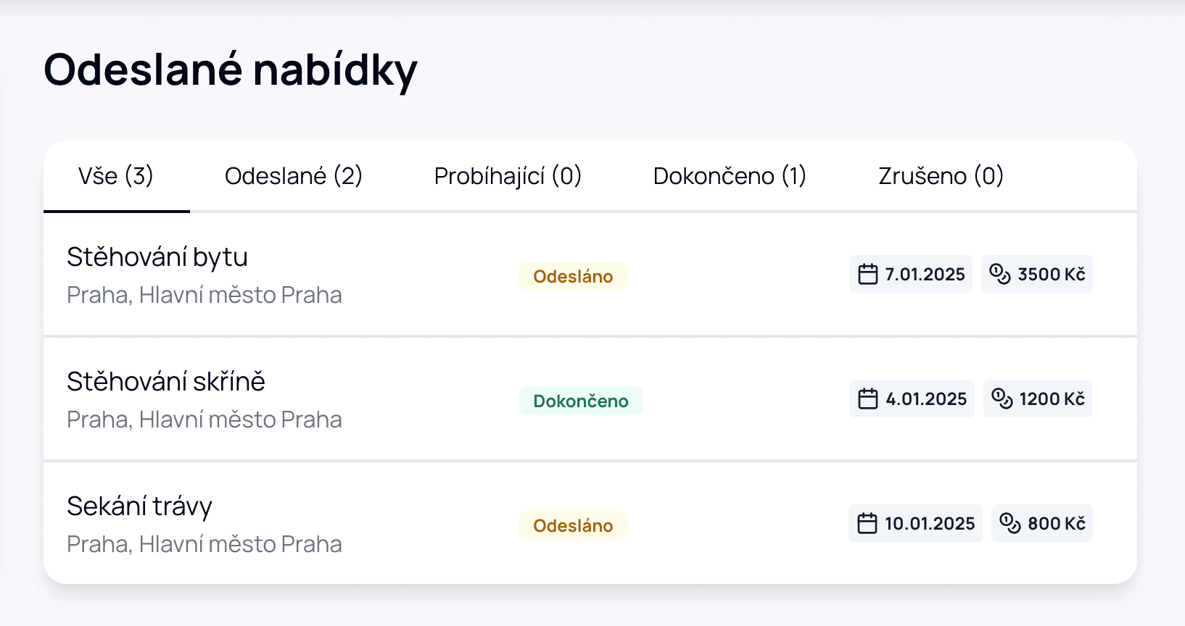Click the green Dokončeno status badge
The image size is (1185, 626).
click(x=580, y=401)
